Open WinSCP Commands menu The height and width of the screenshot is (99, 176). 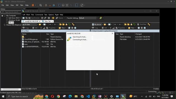coord(39,15)
